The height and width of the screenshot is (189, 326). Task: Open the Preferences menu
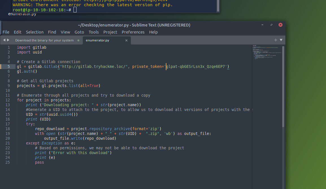click(x=133, y=32)
